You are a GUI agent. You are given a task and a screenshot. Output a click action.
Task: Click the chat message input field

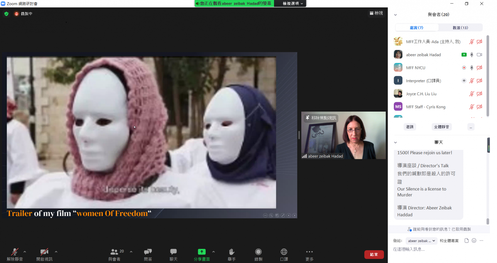[438, 249]
